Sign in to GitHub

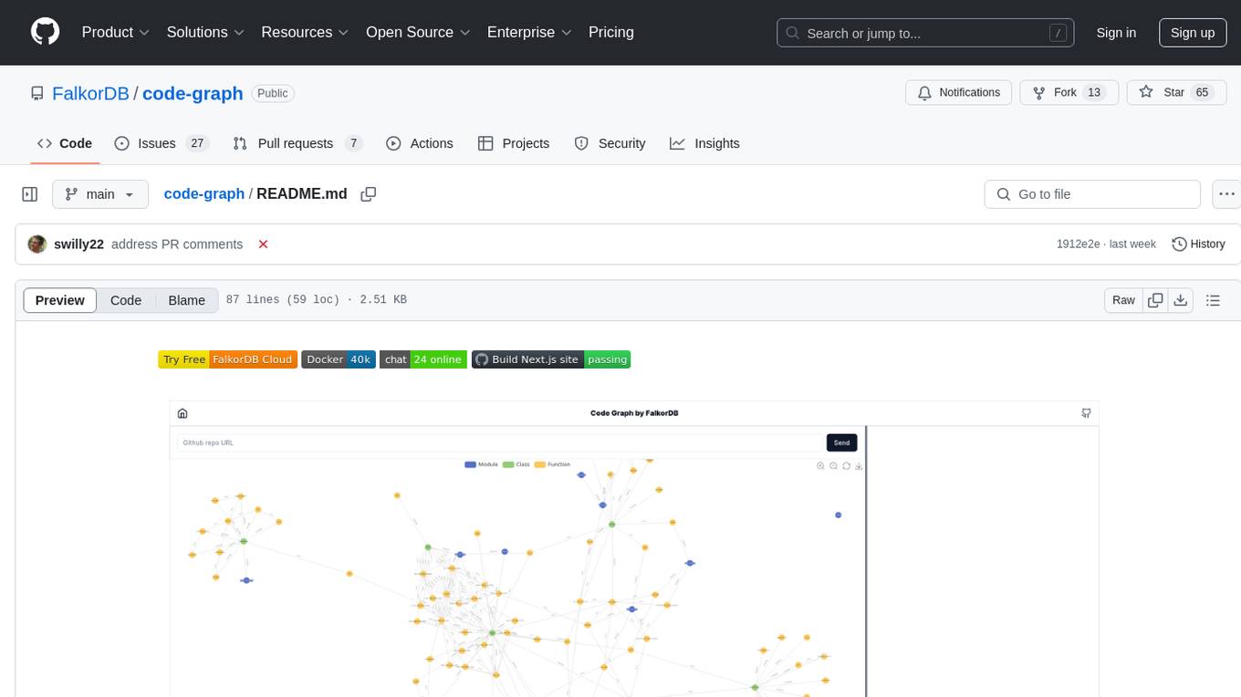[x=1116, y=33]
